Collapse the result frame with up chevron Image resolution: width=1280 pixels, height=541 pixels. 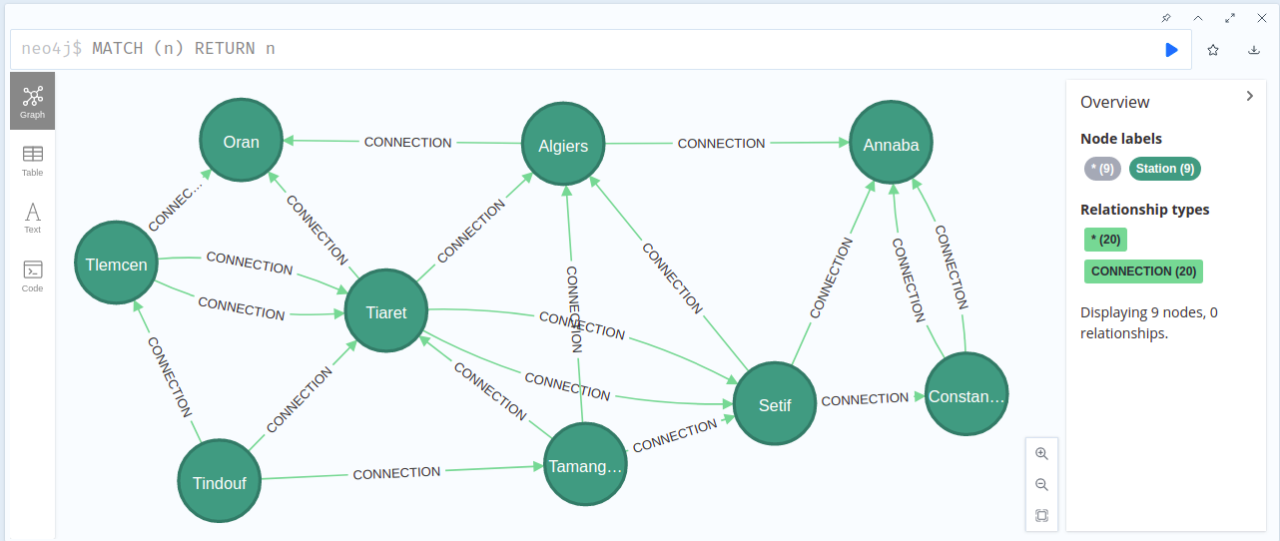(1198, 18)
